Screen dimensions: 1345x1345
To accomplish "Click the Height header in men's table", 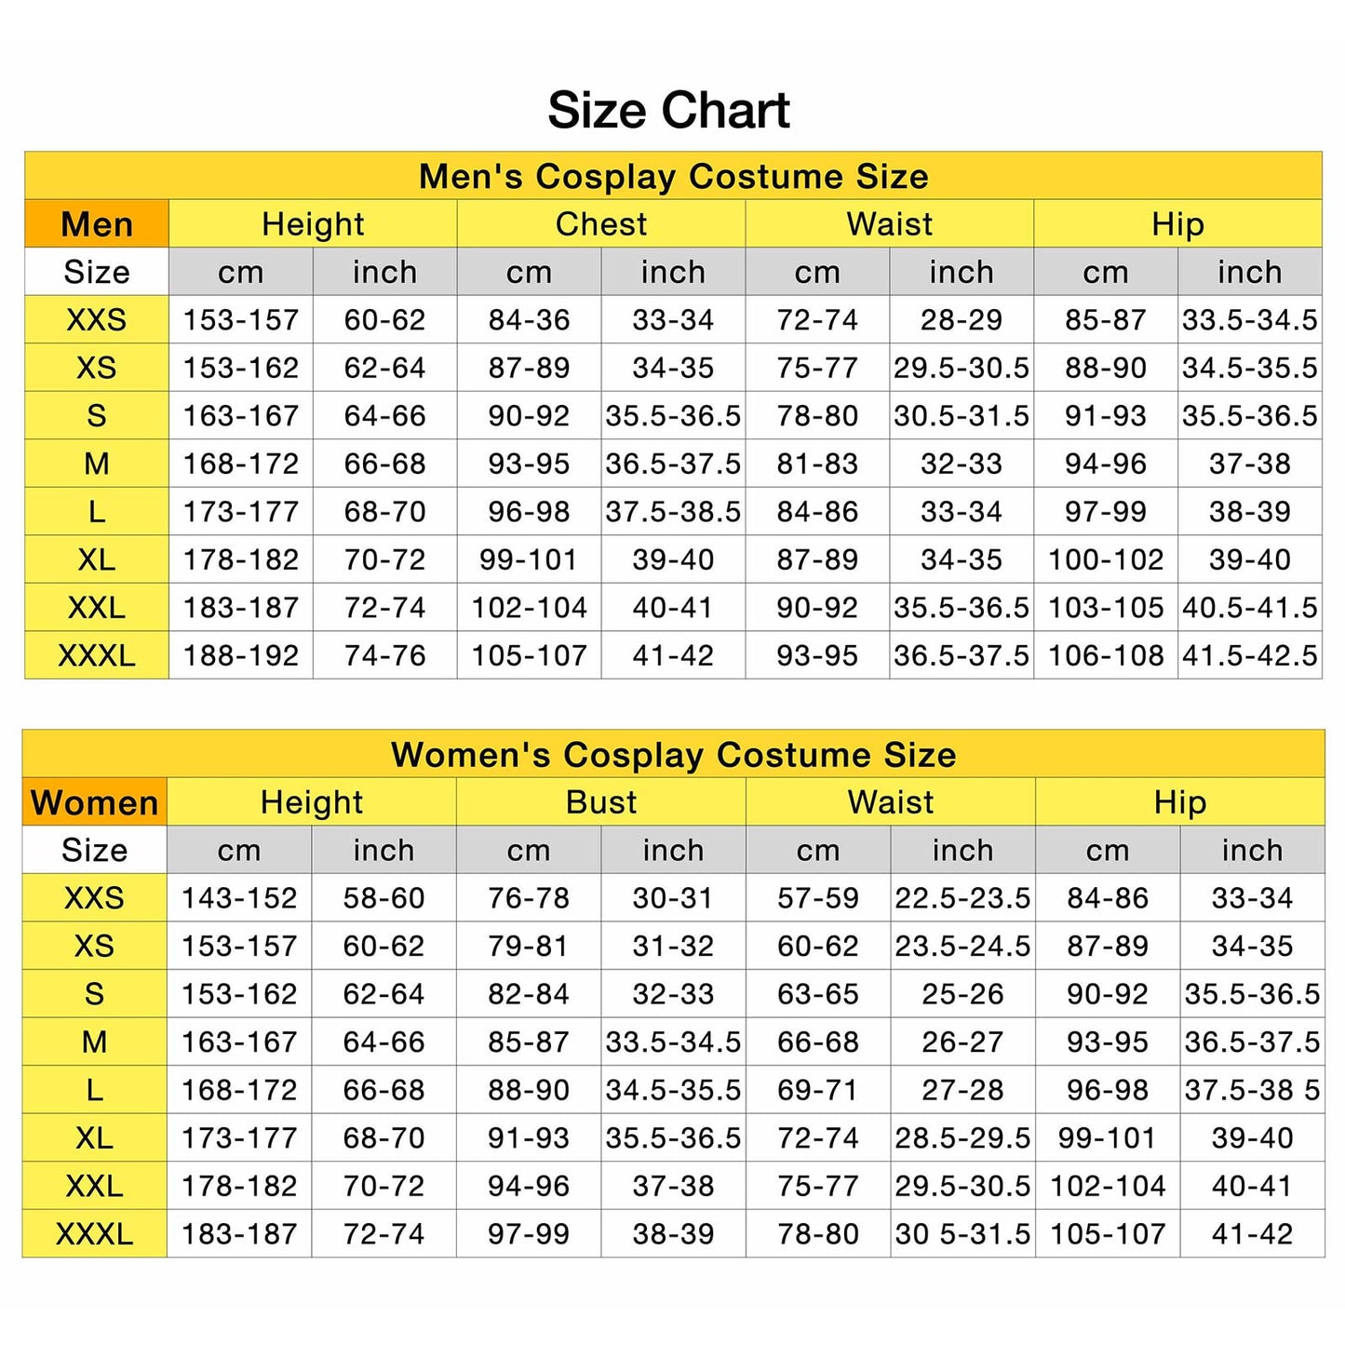I will coord(313,224).
